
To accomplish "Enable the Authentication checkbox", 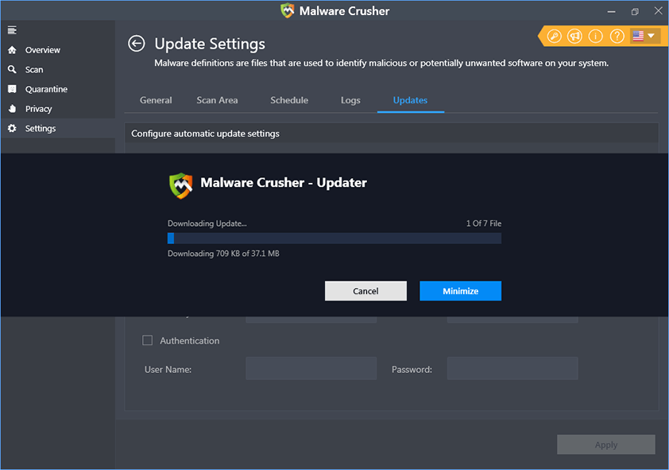I will point(147,340).
